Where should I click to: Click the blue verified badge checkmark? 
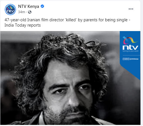[42, 6]
